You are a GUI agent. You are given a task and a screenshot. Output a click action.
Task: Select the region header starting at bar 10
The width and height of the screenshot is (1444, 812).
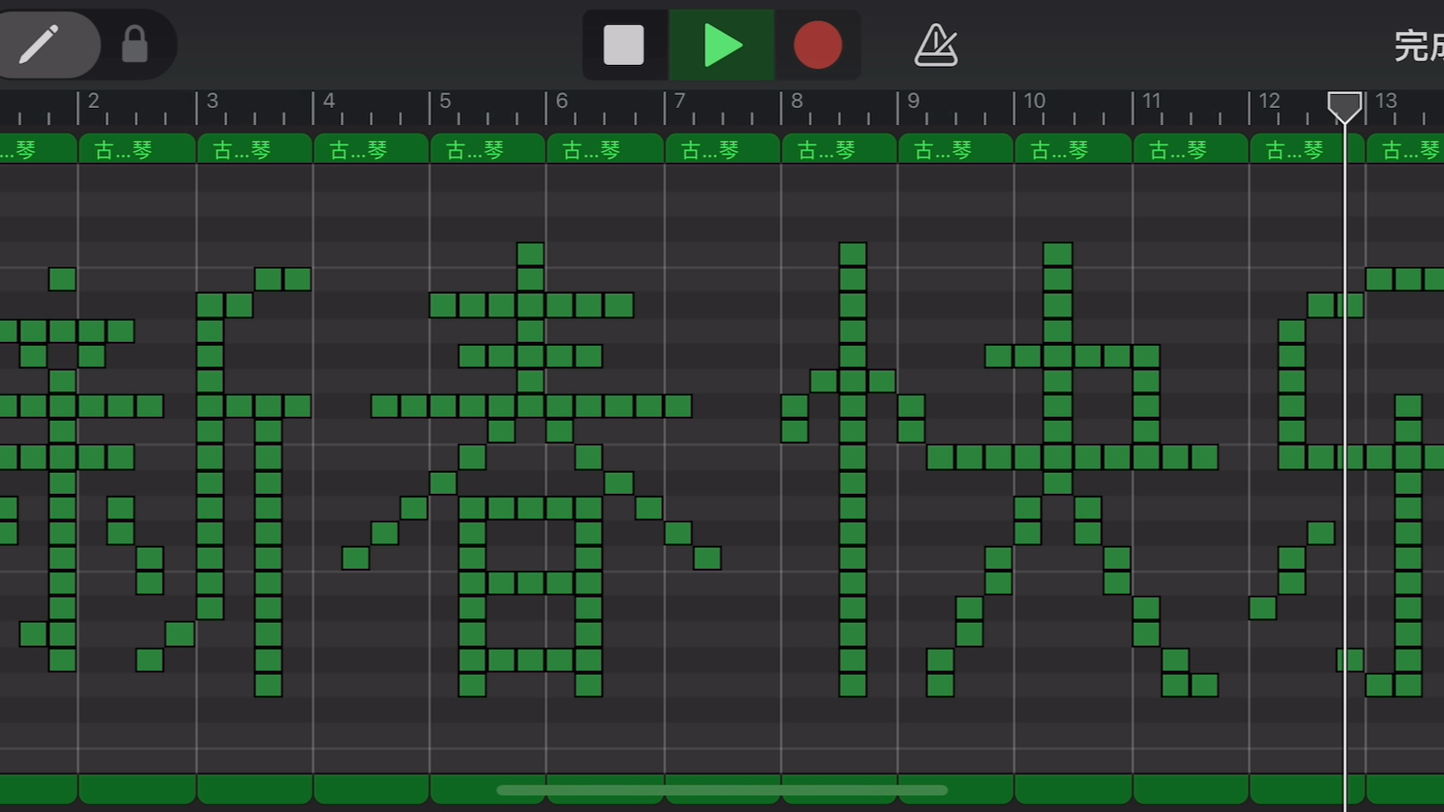point(1074,149)
